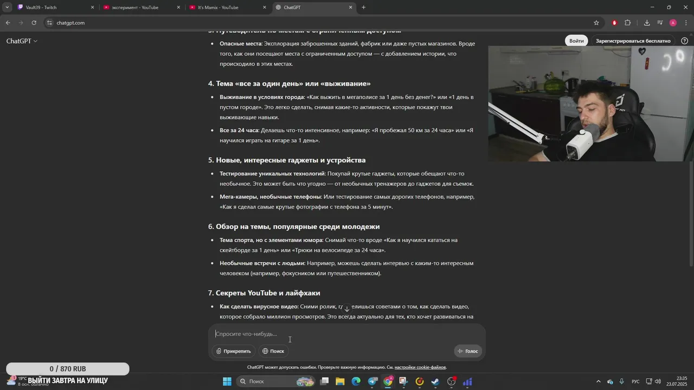Open настройки cookie-файлов link
The height and width of the screenshot is (390, 694).
(420, 367)
